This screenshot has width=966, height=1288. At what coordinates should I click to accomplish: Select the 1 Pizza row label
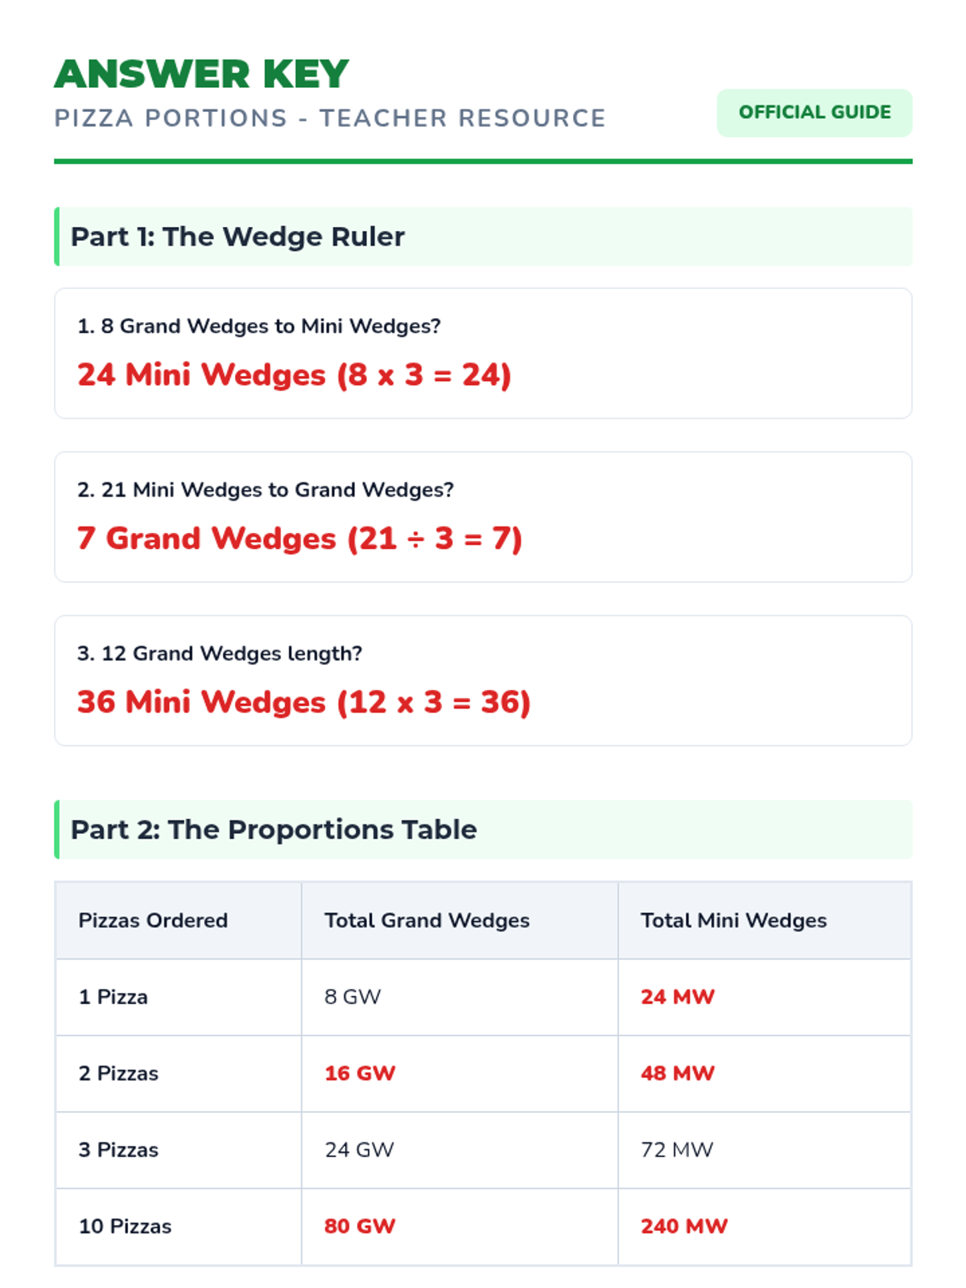pos(113,997)
